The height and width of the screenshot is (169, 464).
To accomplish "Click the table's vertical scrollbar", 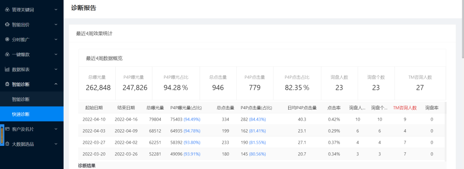I will point(446,131).
